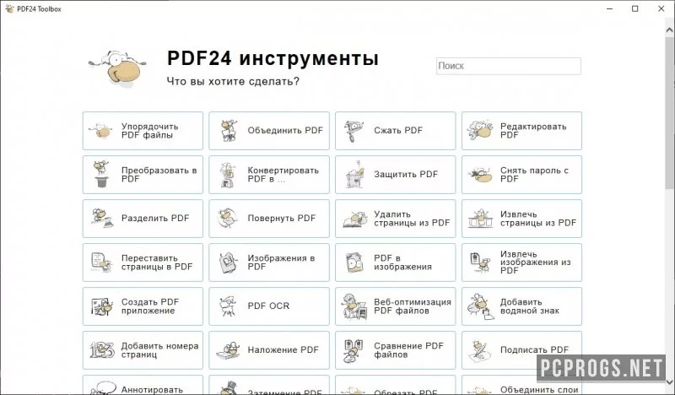Click the icon on Переставить страницы в PDF
Image resolution: width=675 pixels, height=395 pixels.
point(101,262)
